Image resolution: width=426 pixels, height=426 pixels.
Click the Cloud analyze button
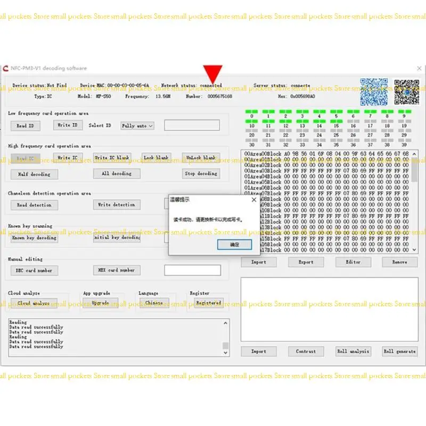pos(34,303)
